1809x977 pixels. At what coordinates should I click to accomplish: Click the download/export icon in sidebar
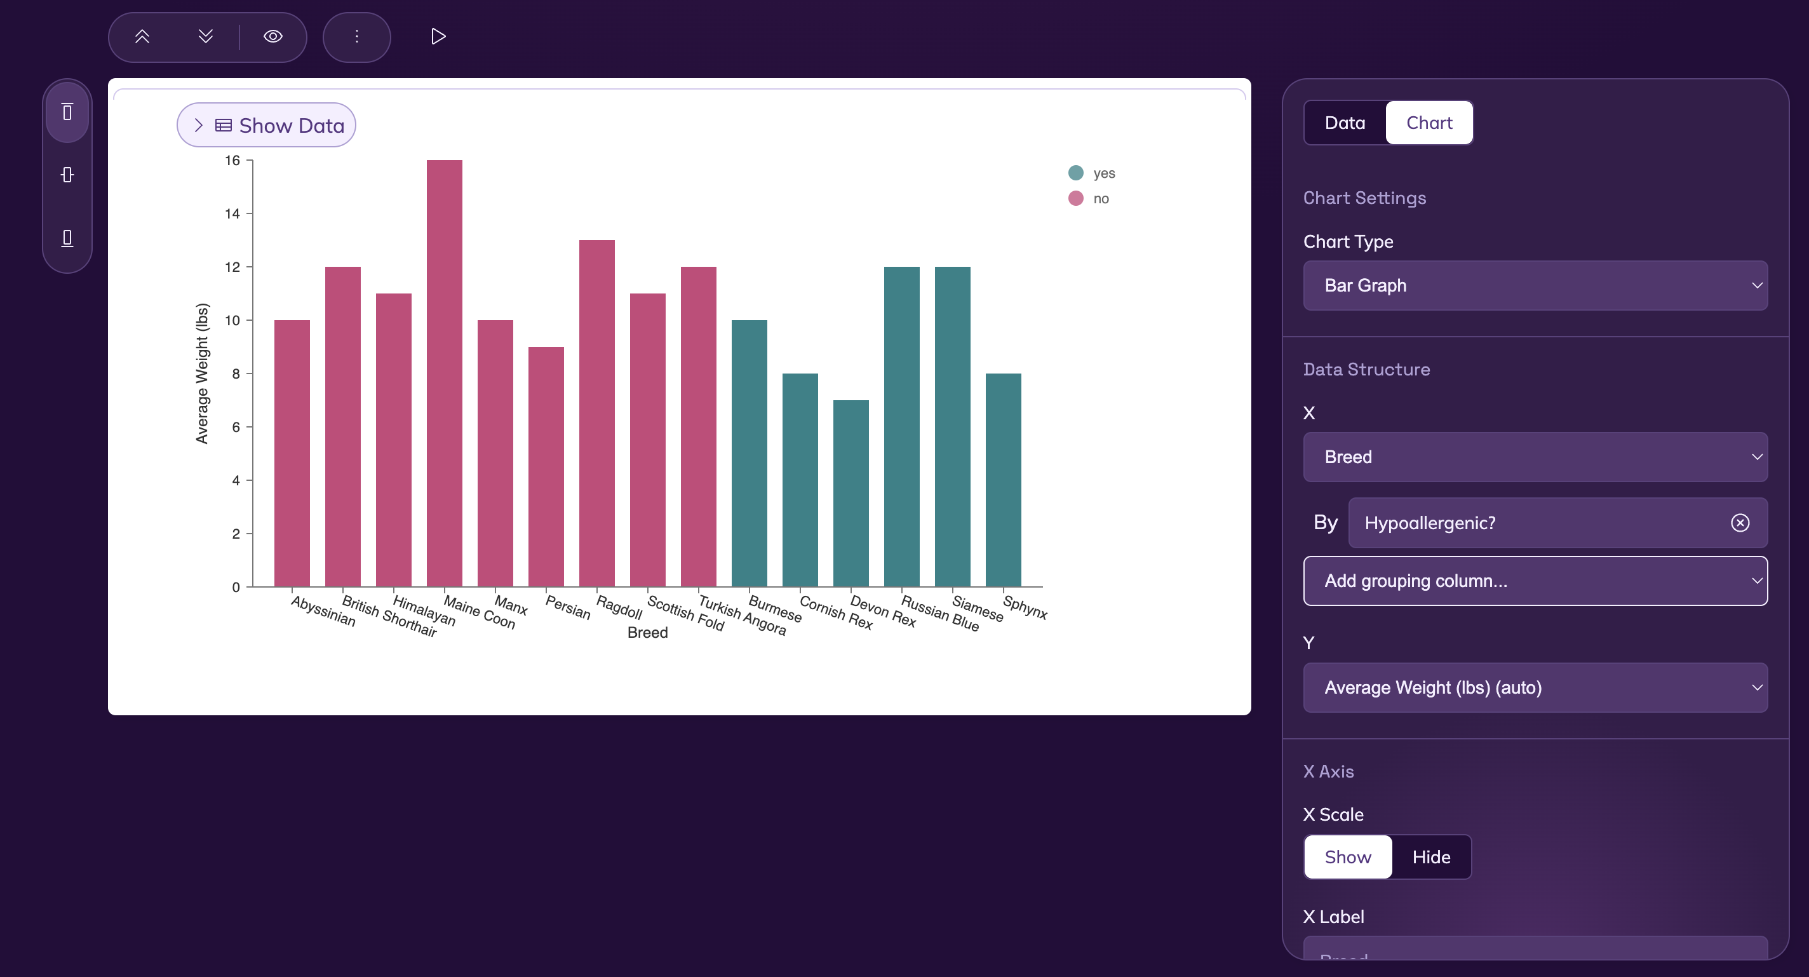pos(66,237)
